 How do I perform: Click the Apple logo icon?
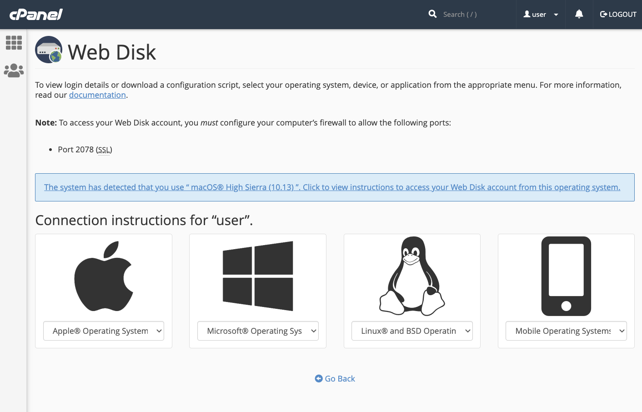point(104,276)
